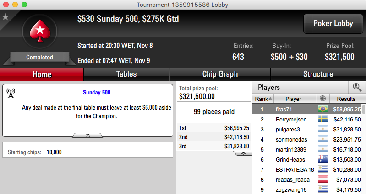The image size is (366, 194).
Task: Click the Sweden flag beside Perrymejsen
Action: coord(323,119)
